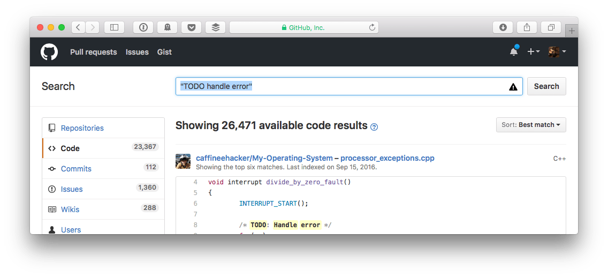Show all tabs overview button
This screenshot has width=608, height=277.
pos(551,27)
